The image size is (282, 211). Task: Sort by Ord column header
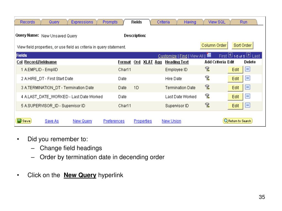coord(137,62)
